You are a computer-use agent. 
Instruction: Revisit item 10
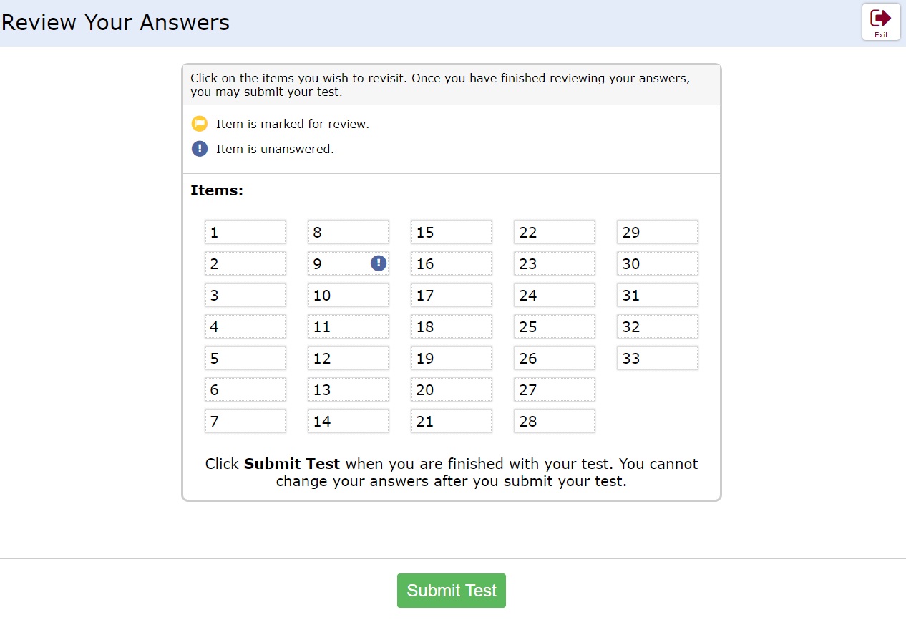[x=349, y=295]
